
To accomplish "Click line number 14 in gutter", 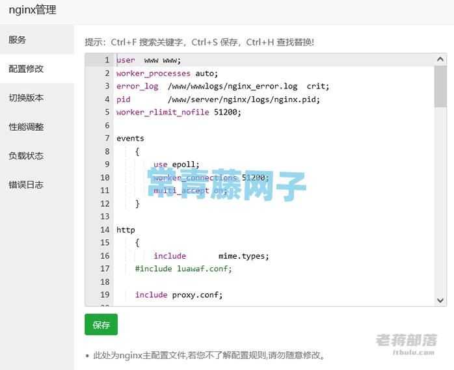I will coord(105,230).
